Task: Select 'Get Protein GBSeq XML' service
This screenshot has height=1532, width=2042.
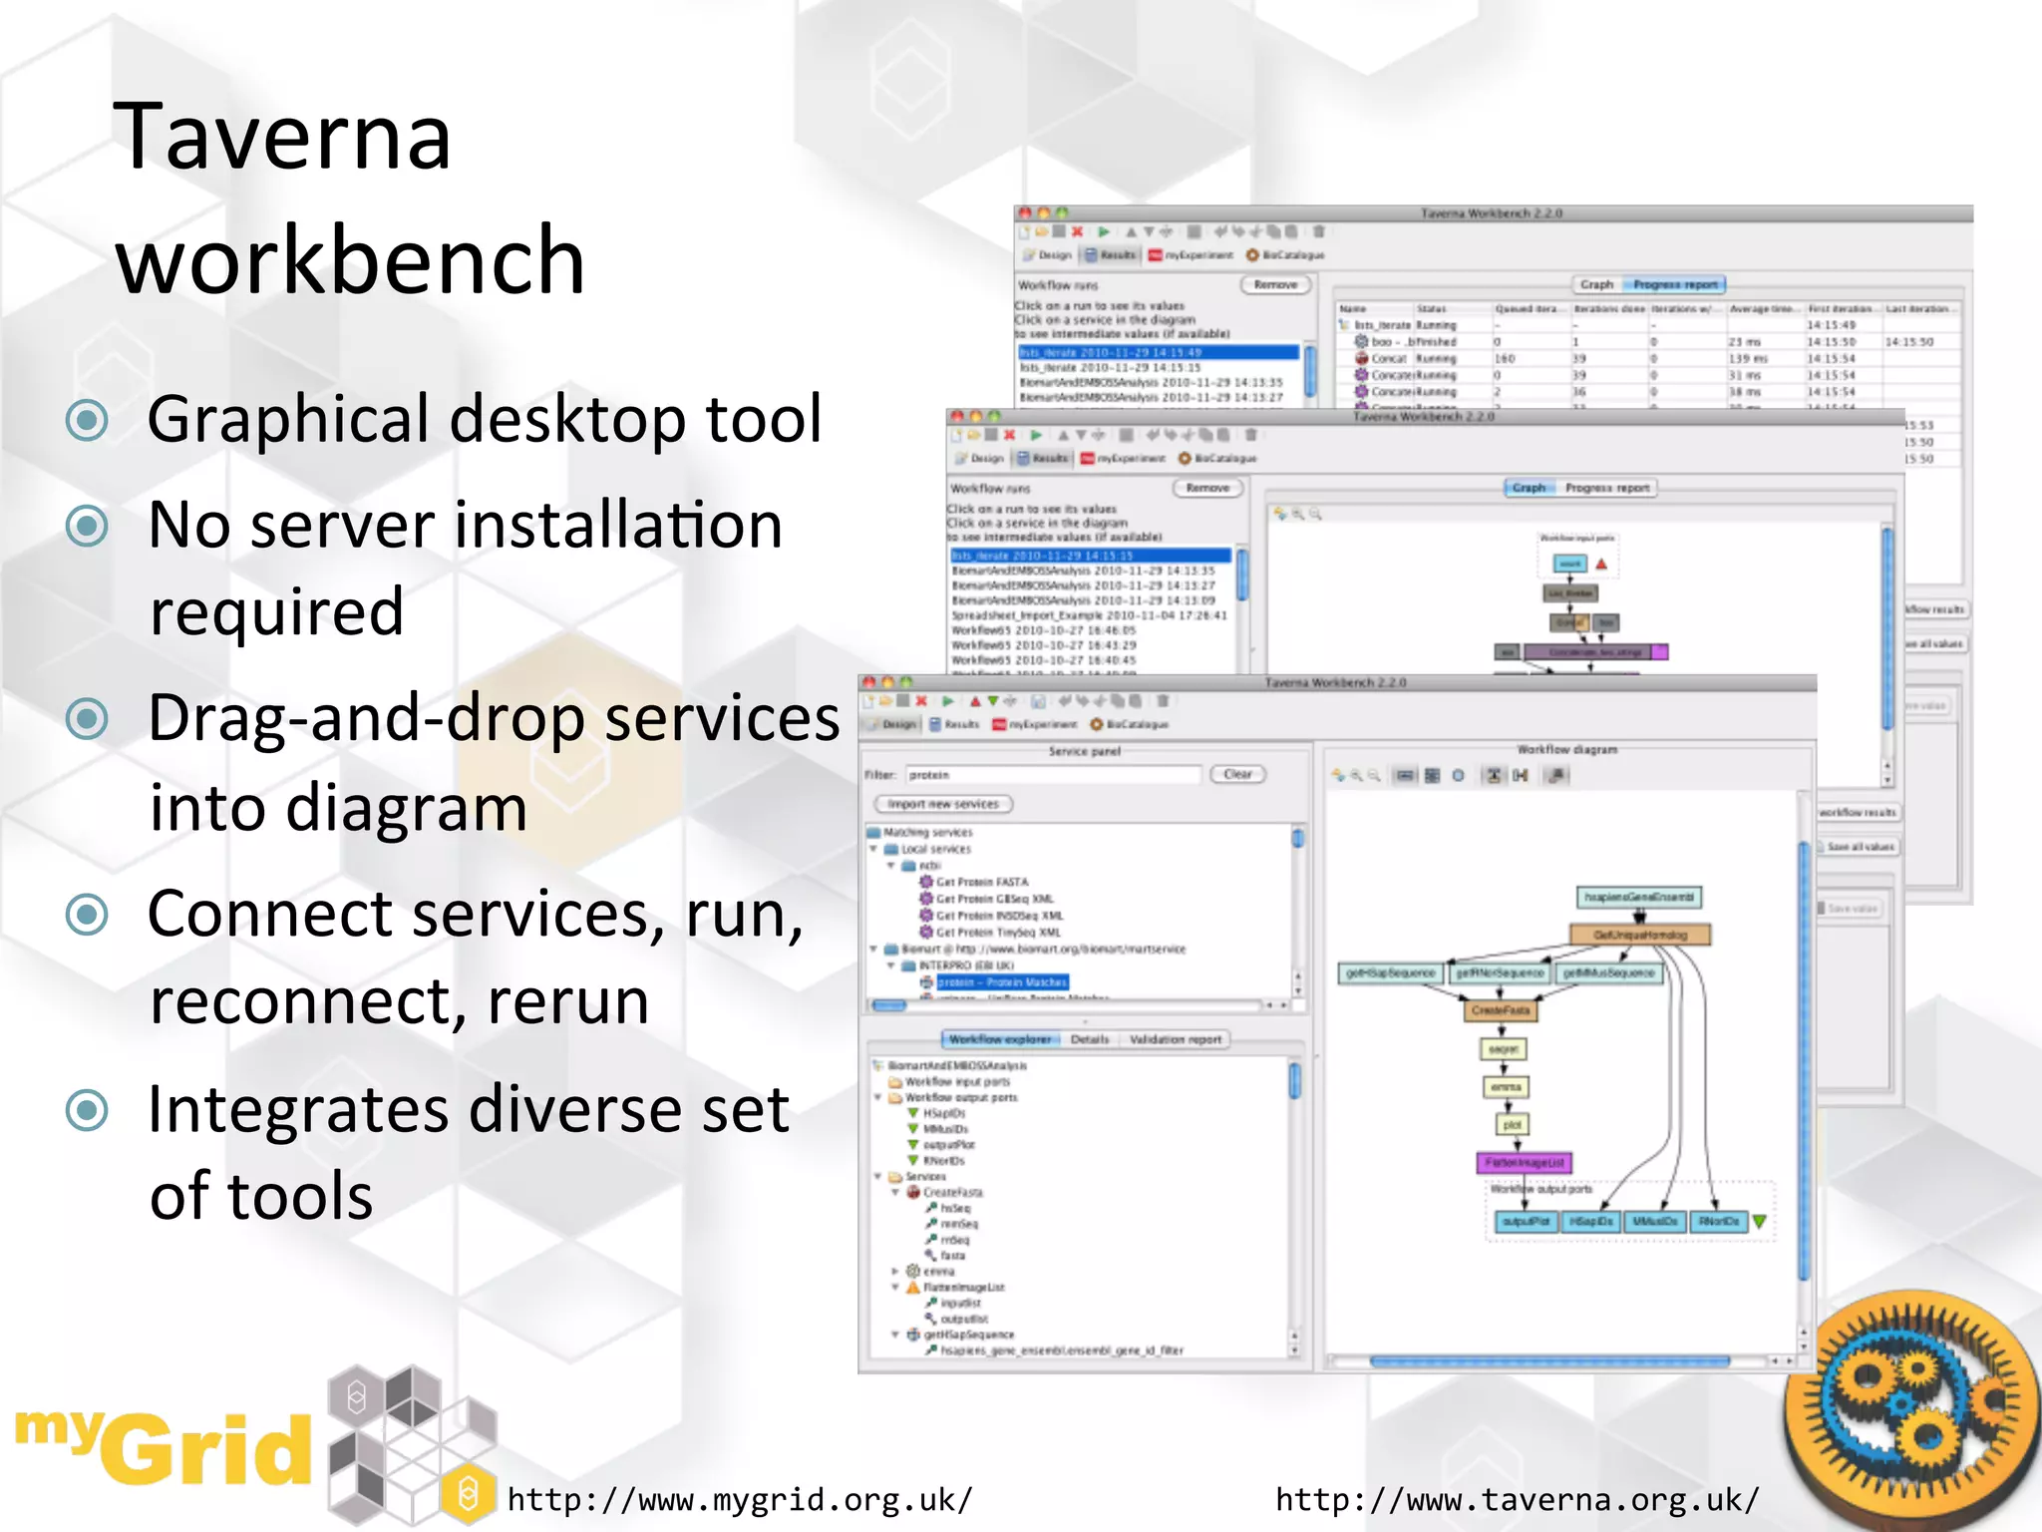Action: 994,899
